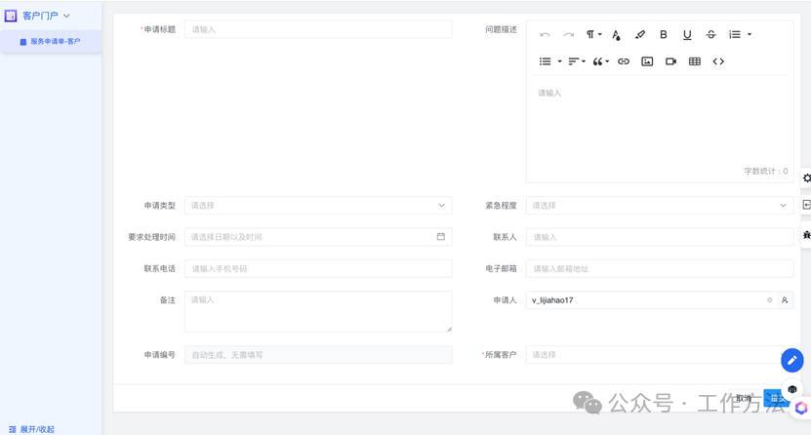
Task: Clear the 申请人 value v_lijiahao17
Action: (769, 300)
